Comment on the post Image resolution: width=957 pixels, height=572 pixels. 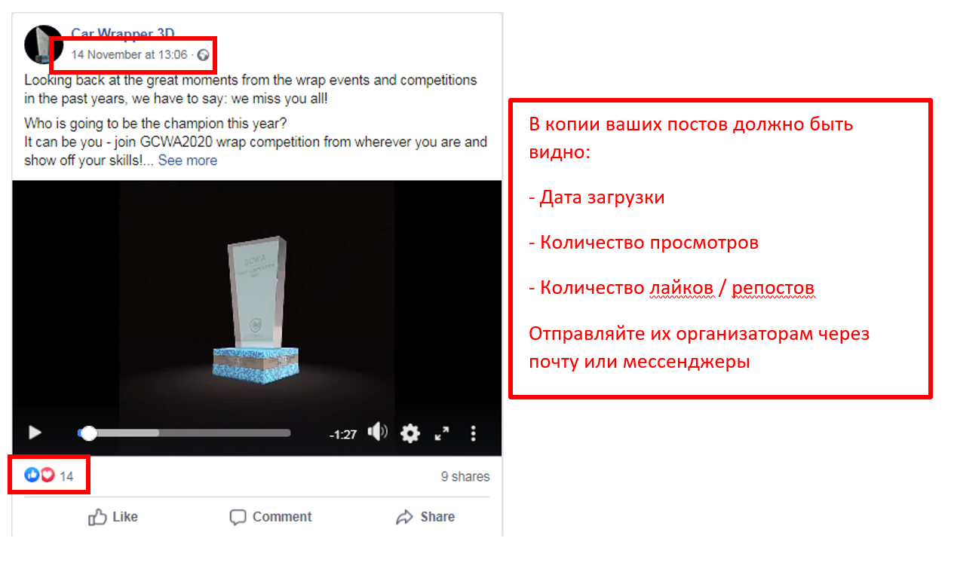[x=271, y=517]
